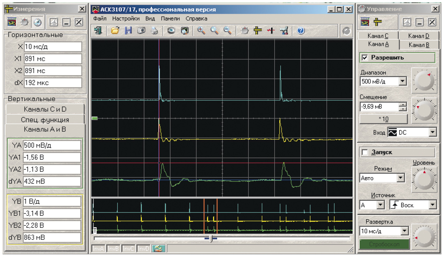Click the eye view icon in toolbar
This screenshot has height=256, width=443.
171,31
